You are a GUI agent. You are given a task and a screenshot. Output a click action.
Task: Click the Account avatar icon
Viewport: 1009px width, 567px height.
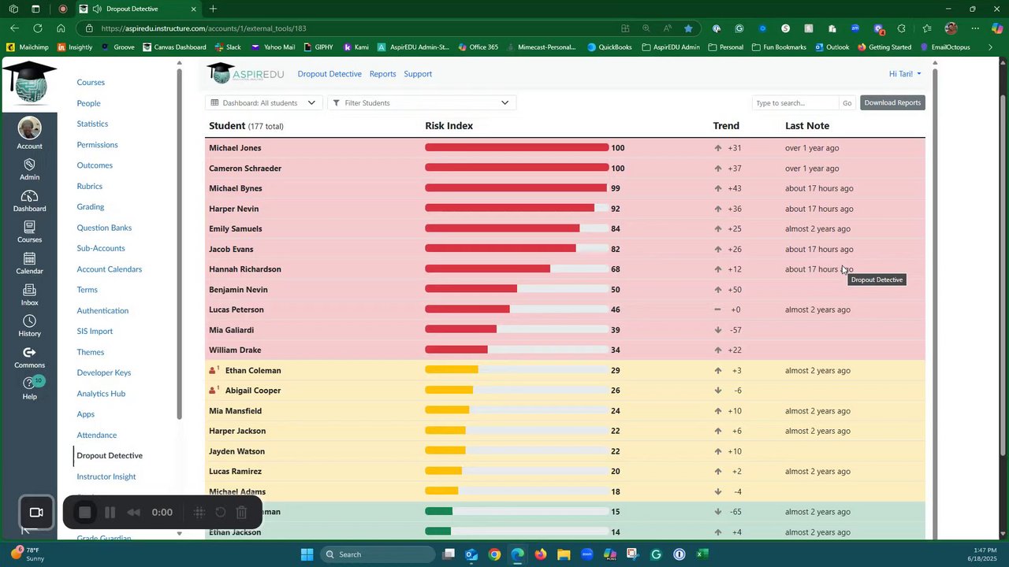coord(29,128)
